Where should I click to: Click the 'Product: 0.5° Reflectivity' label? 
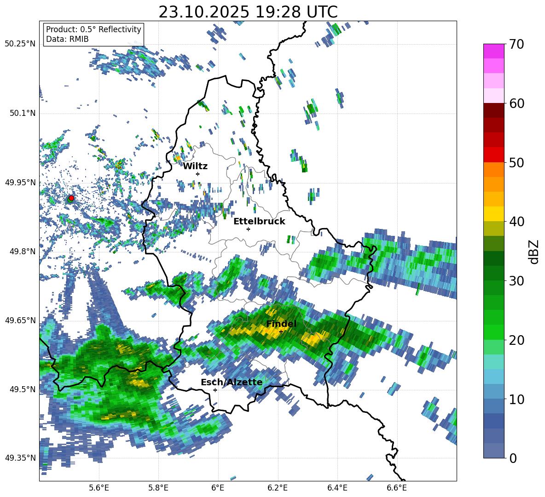coord(93,29)
